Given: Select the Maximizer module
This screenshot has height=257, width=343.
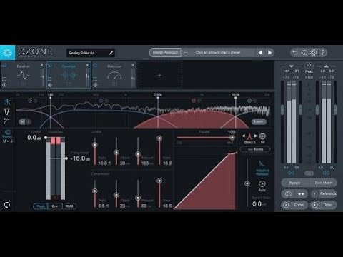Looking at the screenshot, I should 114,75.
